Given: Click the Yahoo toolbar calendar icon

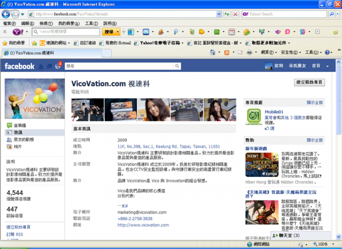Looking at the screenshot, I should click(x=231, y=32).
